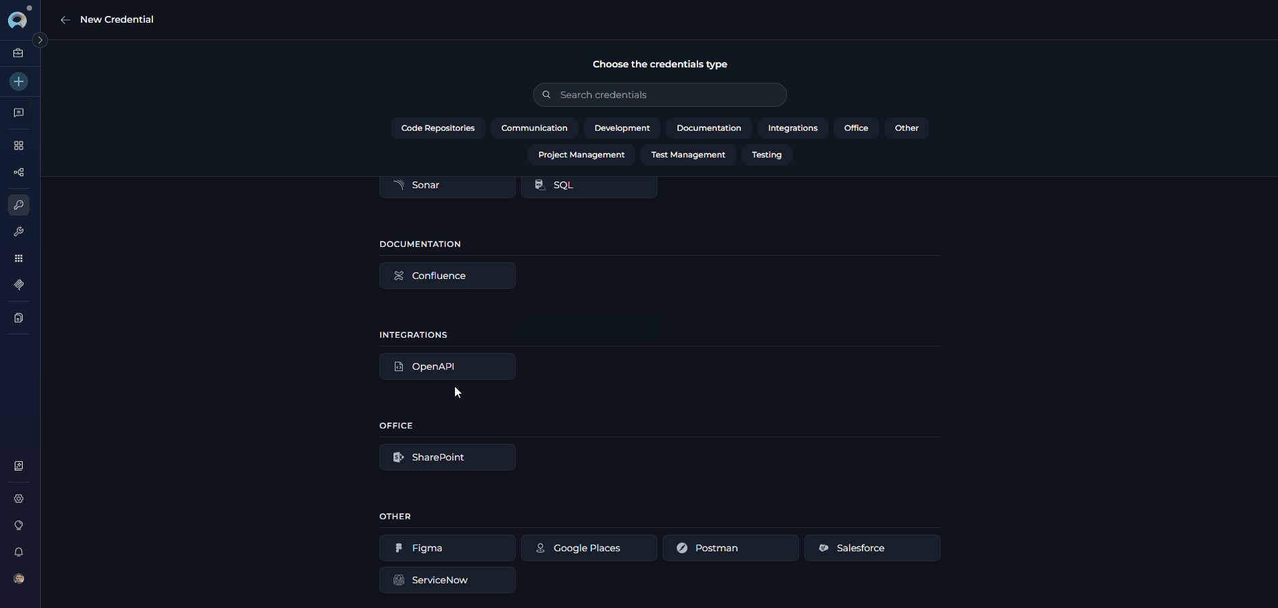Choose the OpenAPI credential type
The height and width of the screenshot is (608, 1278).
click(448, 366)
